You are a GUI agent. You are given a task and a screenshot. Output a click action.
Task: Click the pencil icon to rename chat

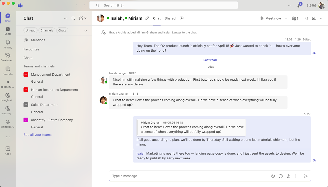[x=147, y=18]
